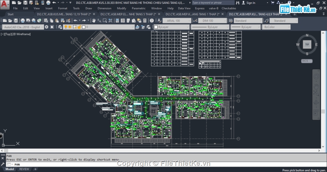Click the [Top] view control label
The width and height of the screenshot is (327, 172).
(8, 34)
